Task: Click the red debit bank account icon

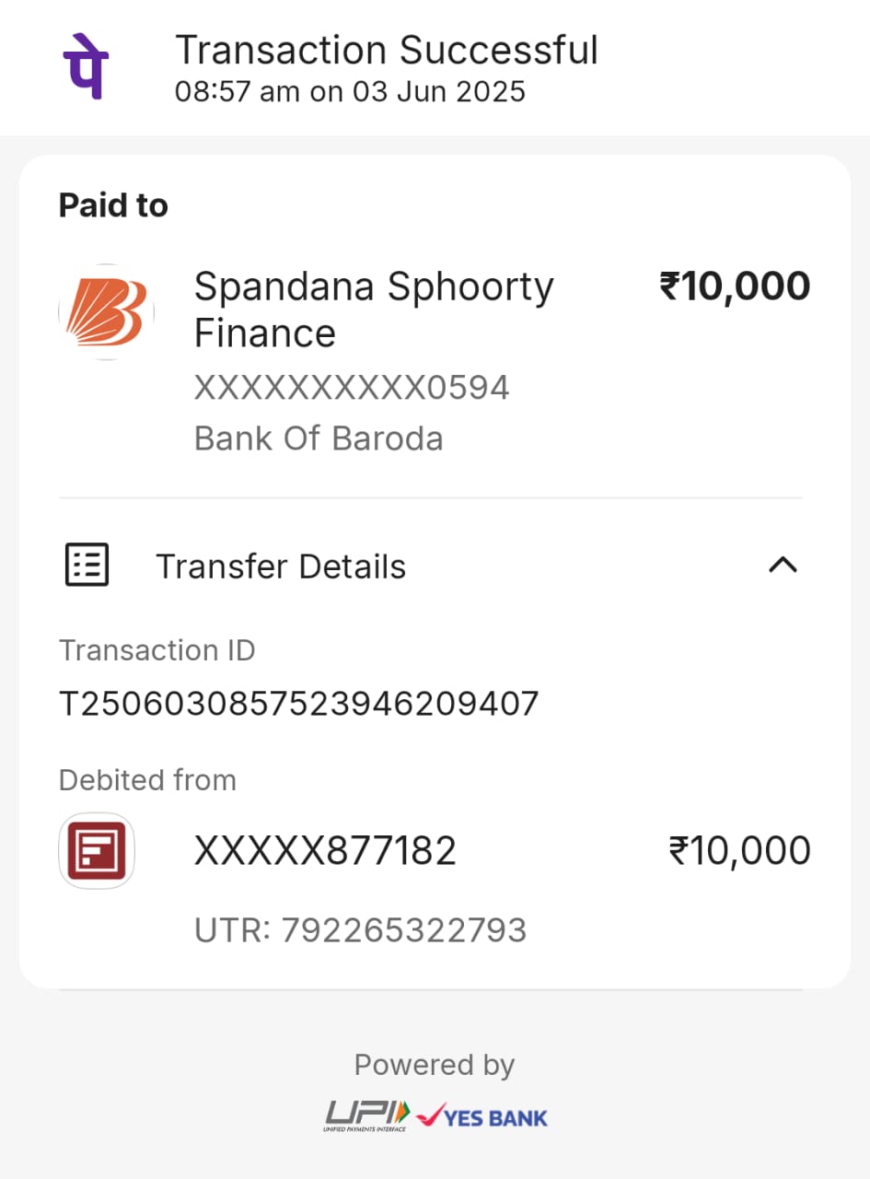Action: (97, 851)
